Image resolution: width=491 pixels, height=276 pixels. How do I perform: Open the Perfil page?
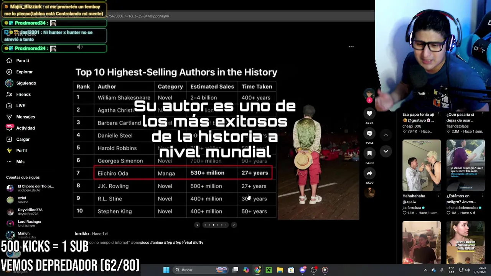(x=16, y=151)
